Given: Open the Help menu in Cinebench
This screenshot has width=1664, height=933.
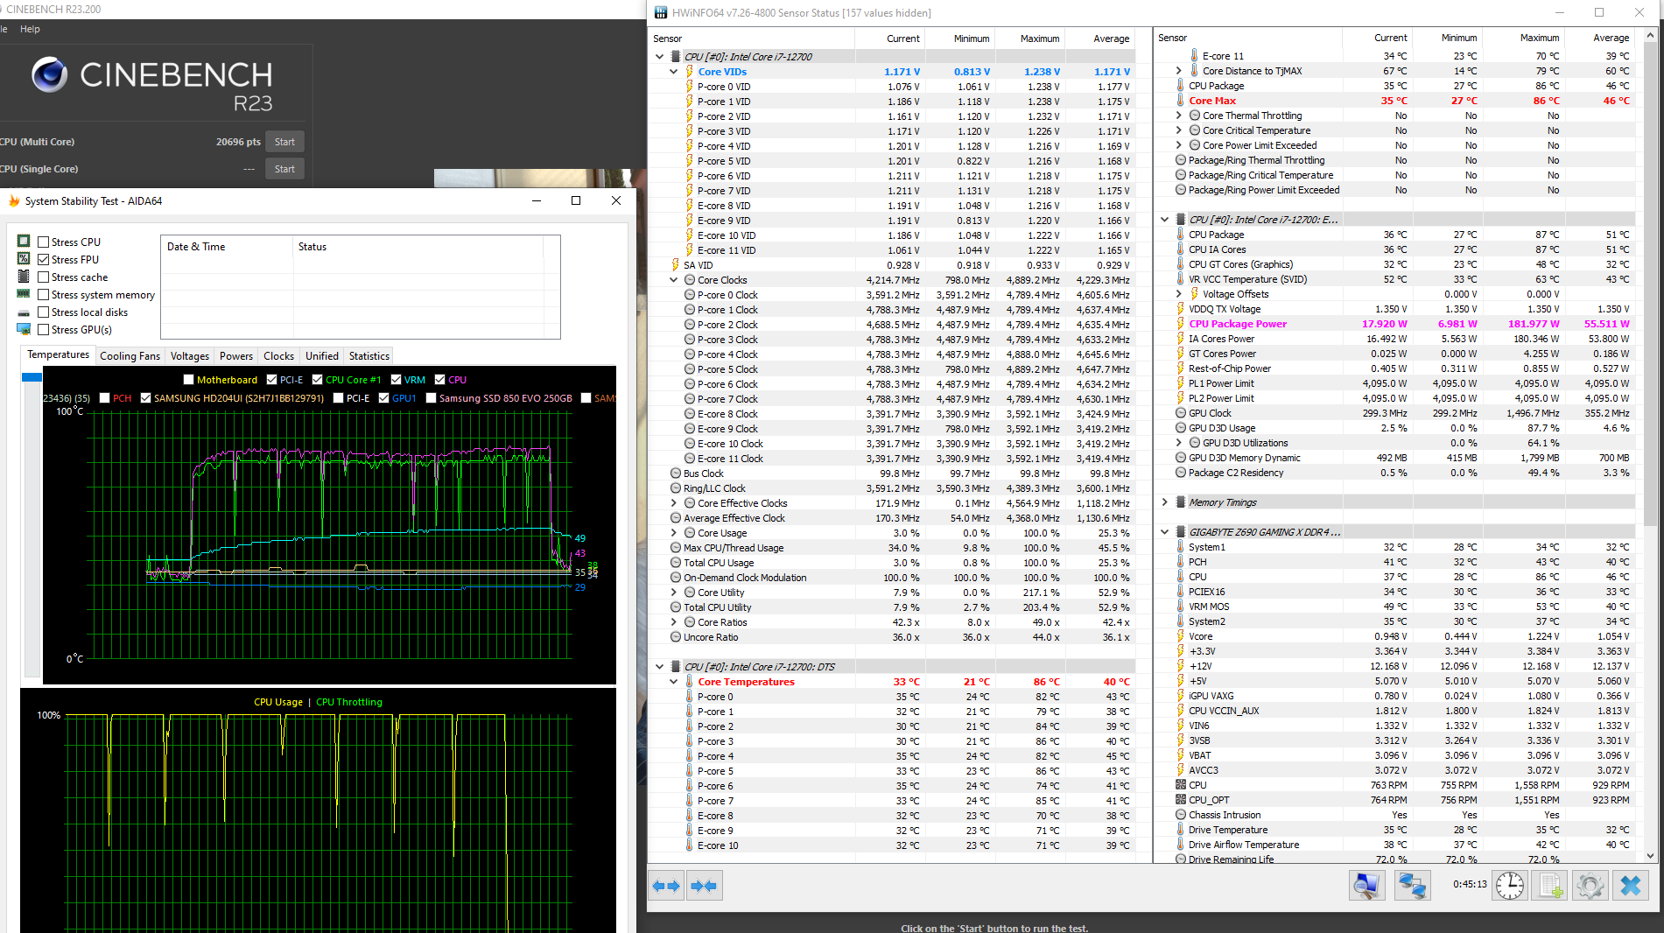Looking at the screenshot, I should tap(30, 29).
